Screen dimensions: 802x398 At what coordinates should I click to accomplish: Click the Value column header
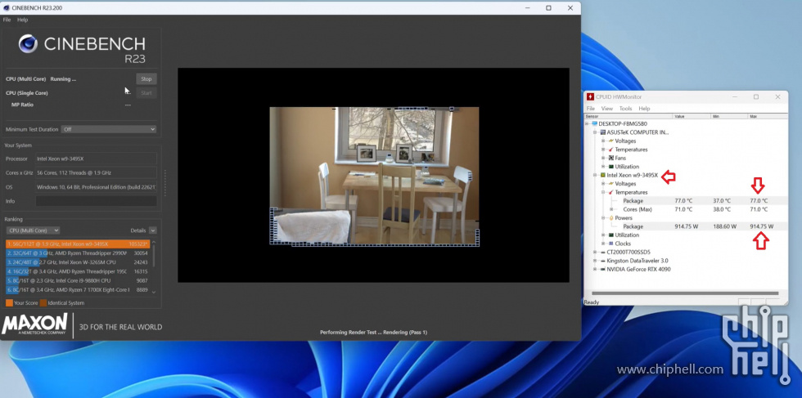(692, 117)
